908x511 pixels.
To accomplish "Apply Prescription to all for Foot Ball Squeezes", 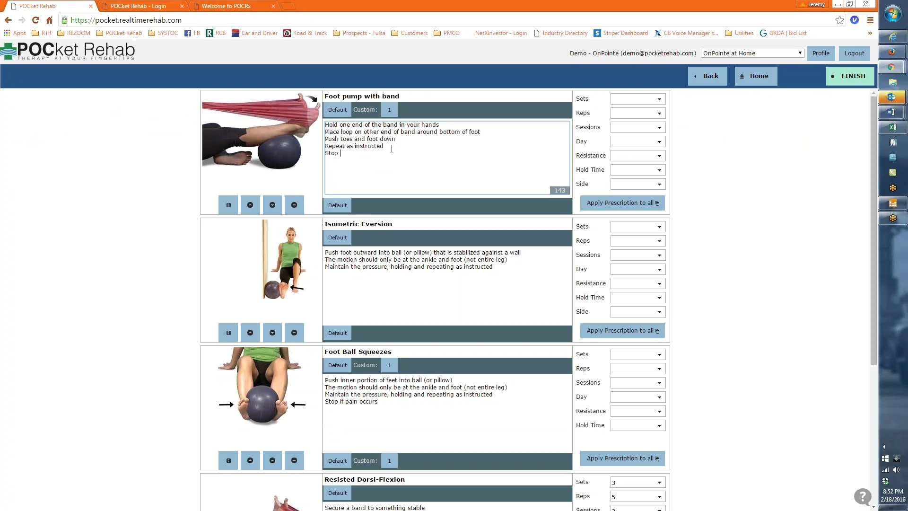I will 622,458.
